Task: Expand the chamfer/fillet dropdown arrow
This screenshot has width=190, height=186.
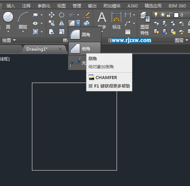Action: (78, 23)
